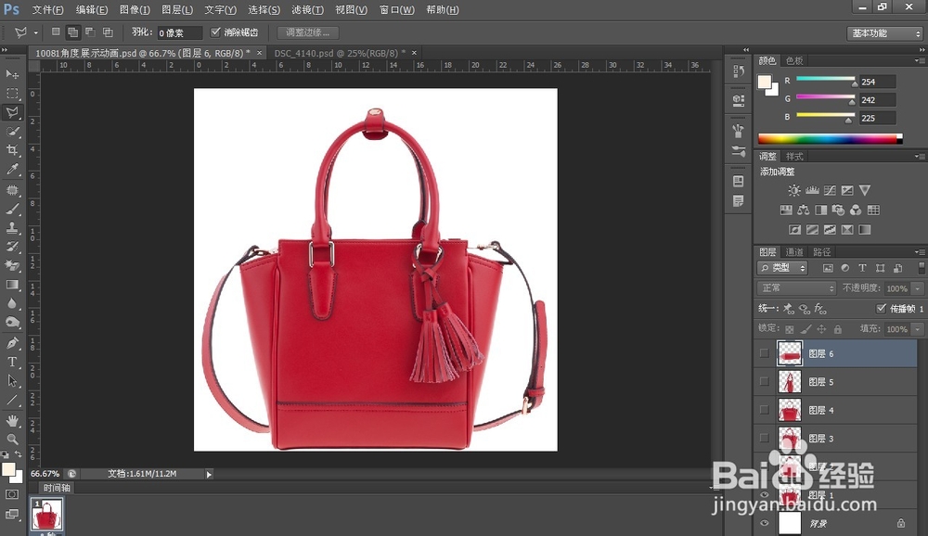928x536 pixels.
Task: Select the Gradient tool
Action: tap(12, 285)
